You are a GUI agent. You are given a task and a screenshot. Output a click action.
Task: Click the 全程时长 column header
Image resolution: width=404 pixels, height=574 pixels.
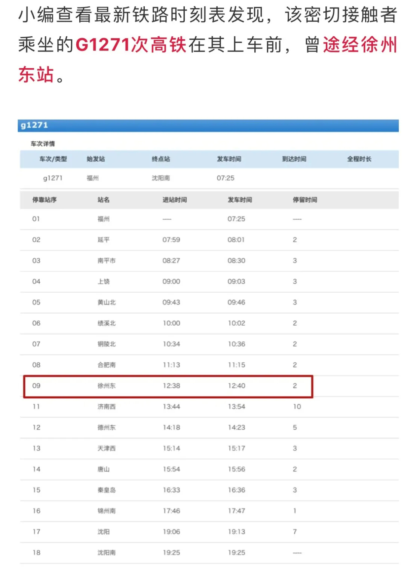(x=359, y=159)
